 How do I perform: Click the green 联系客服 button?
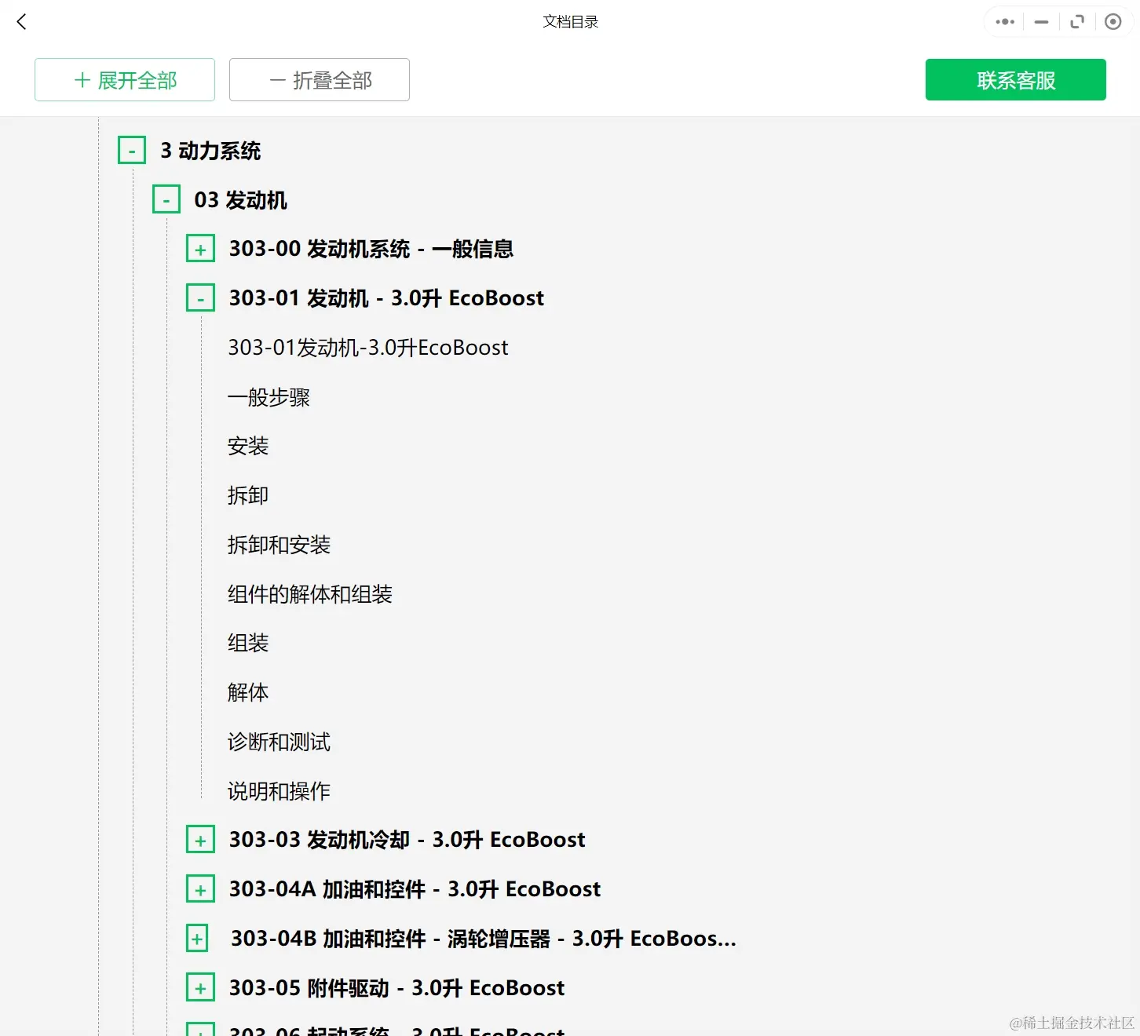pyautogui.click(x=1015, y=79)
